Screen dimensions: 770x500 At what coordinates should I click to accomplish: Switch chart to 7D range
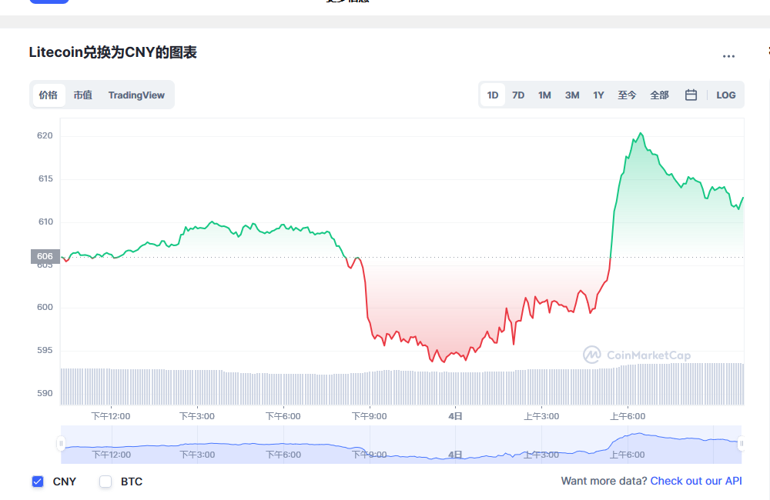518,95
